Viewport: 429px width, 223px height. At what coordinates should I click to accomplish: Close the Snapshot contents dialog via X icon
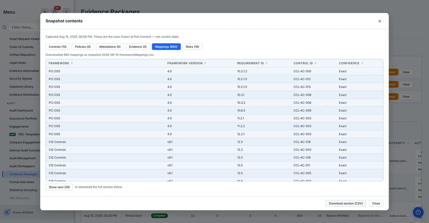coord(380,21)
